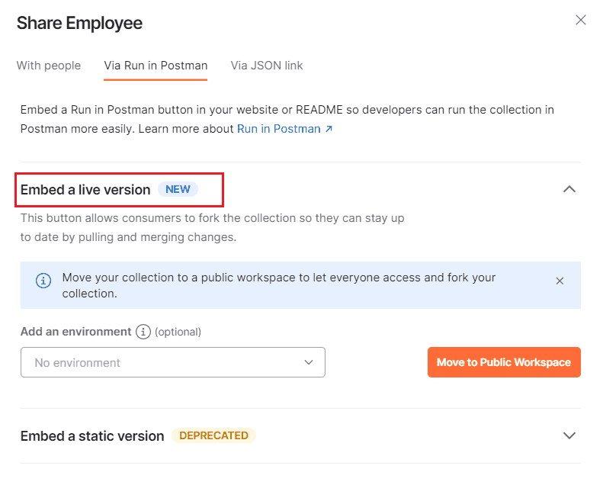
Task: Click the Add an environment label
Action: pos(75,332)
